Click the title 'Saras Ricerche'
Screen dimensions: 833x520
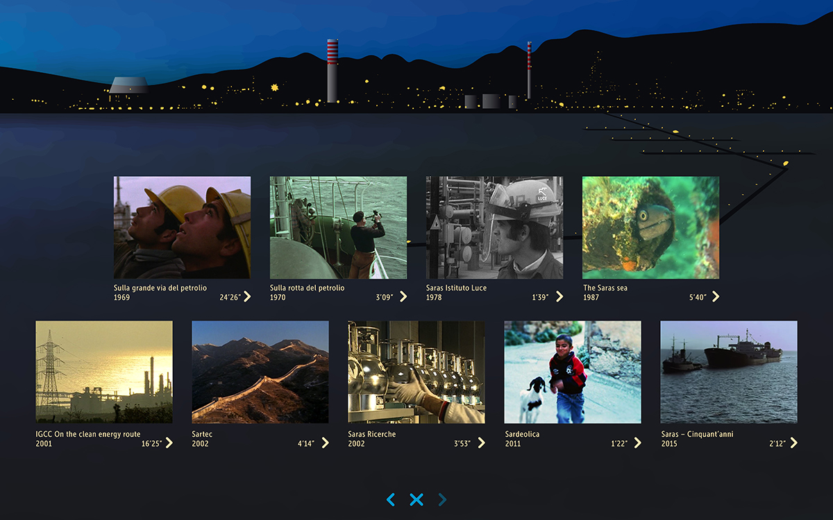(372, 434)
